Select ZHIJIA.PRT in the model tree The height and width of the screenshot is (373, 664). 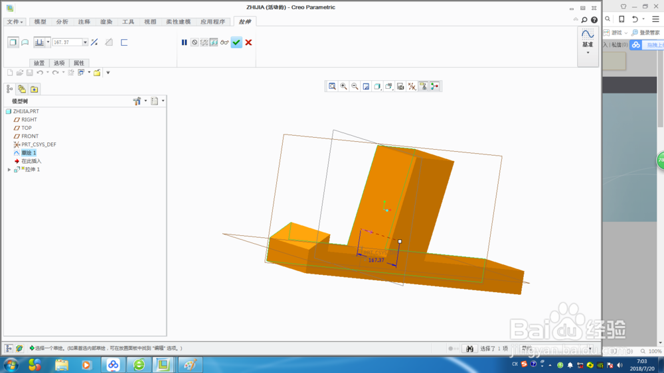(26, 111)
